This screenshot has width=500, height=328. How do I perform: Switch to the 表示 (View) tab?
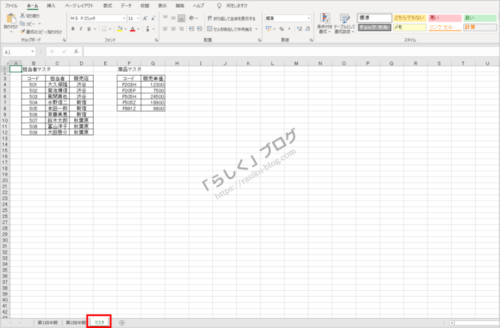click(x=162, y=6)
